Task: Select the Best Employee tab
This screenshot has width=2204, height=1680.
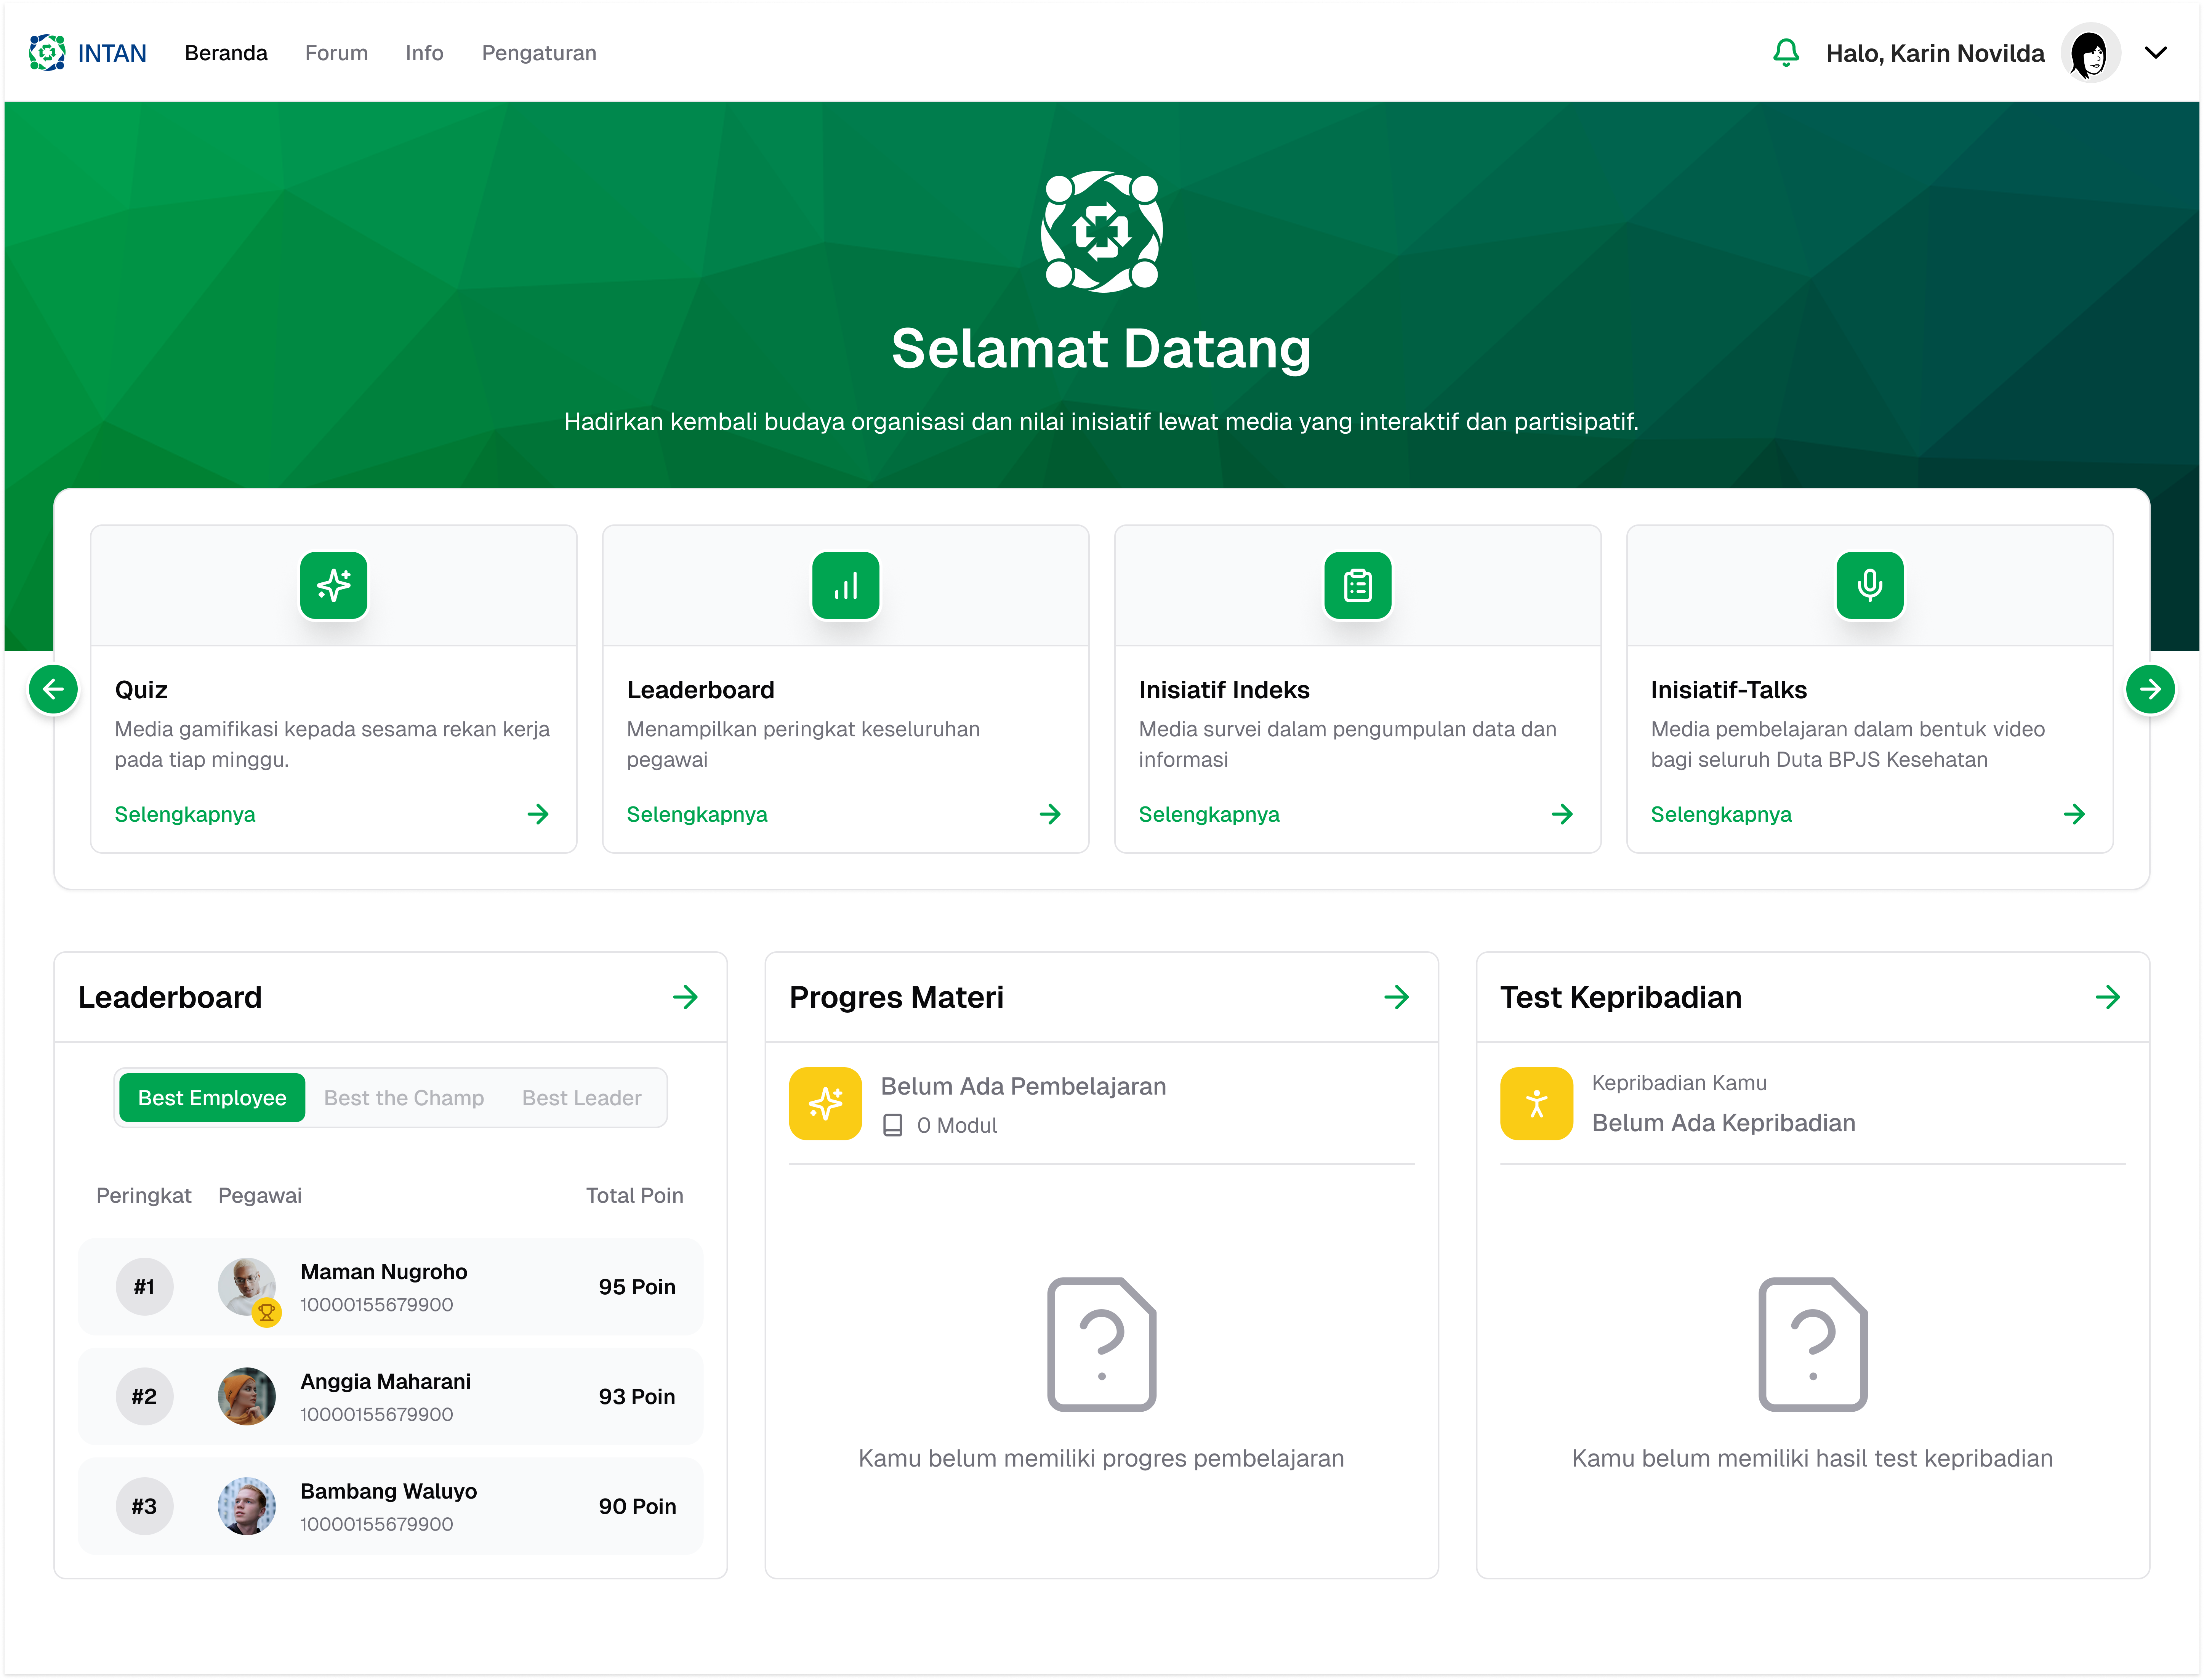Action: tap(212, 1098)
